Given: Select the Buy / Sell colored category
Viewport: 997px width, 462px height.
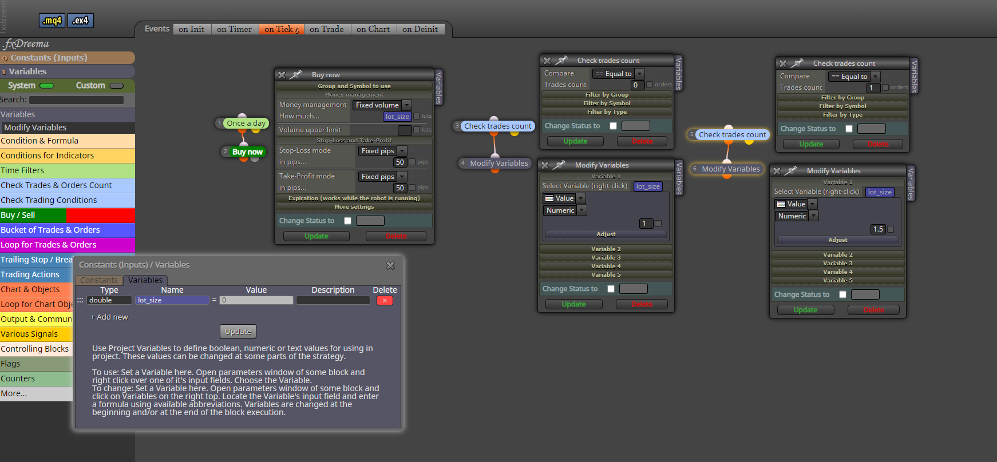Looking at the screenshot, I should 68,215.
